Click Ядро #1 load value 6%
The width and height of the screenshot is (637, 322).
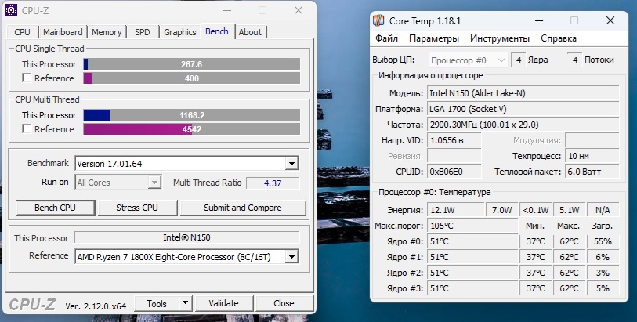(x=603, y=257)
